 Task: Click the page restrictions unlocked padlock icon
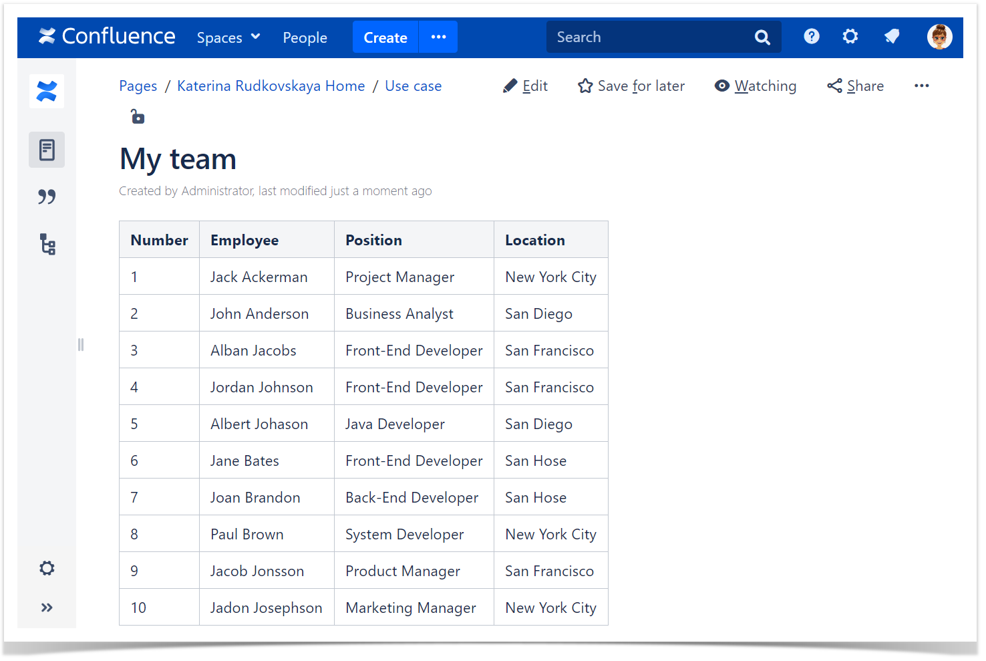[x=138, y=117]
